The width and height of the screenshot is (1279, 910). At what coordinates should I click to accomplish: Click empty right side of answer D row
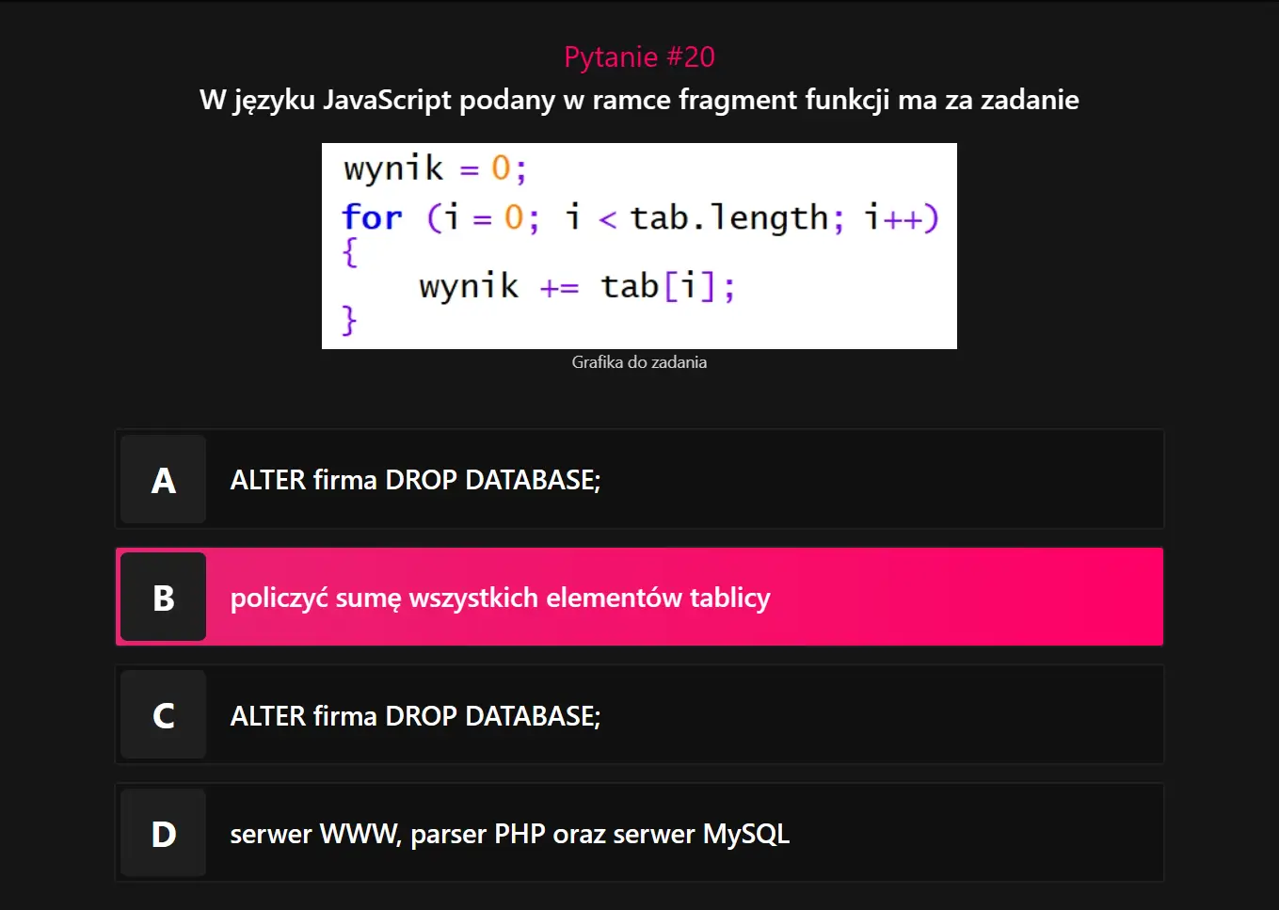click(988, 834)
